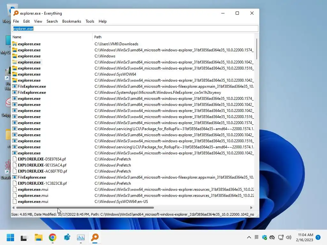Open the graph monitor app on taskbar
327x245 pixels.
click(x=81, y=237)
